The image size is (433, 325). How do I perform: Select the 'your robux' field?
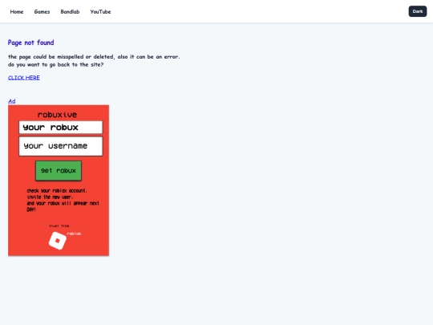click(x=61, y=127)
